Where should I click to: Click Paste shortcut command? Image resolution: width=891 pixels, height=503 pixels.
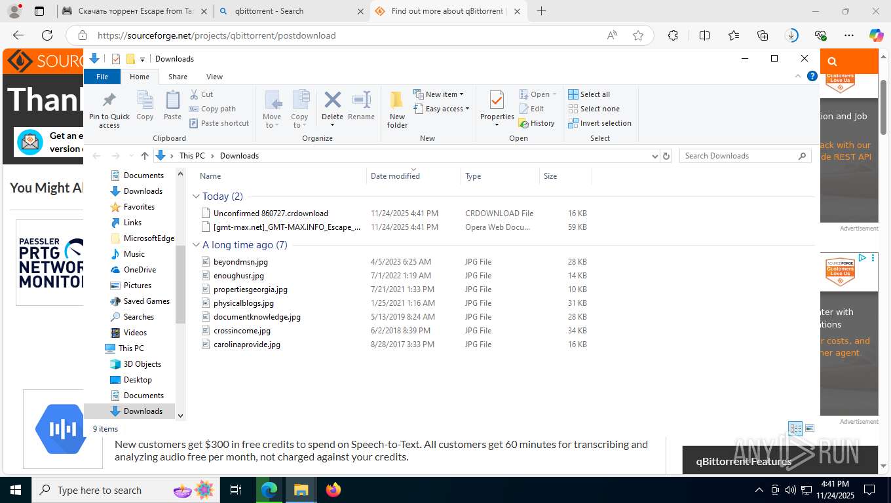coord(219,123)
